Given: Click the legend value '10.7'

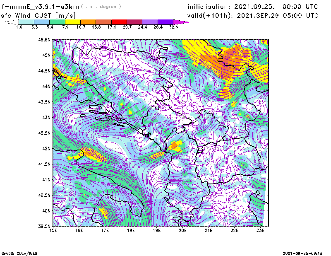Looking at the screenshot, I should (x=81, y=27).
